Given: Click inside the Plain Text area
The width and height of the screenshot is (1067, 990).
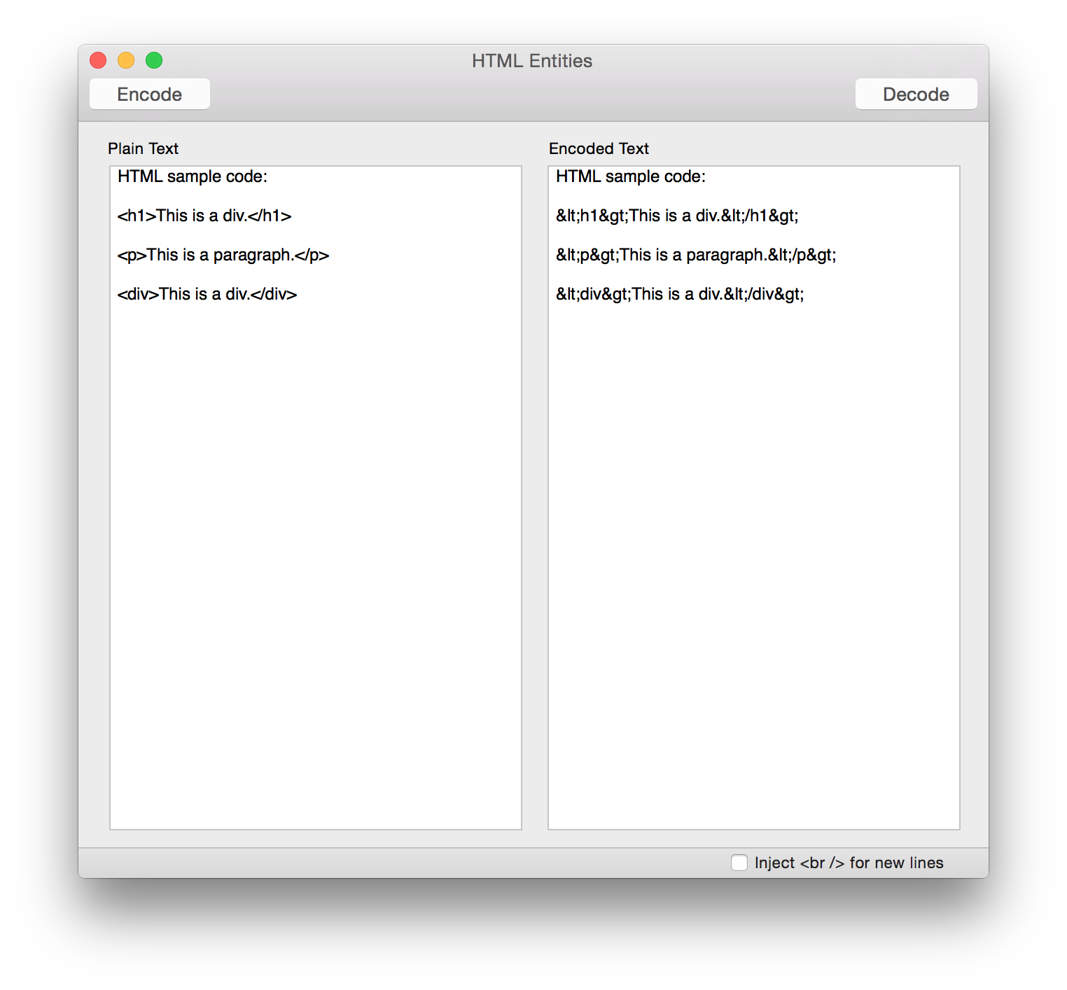Looking at the screenshot, I should click(x=316, y=498).
